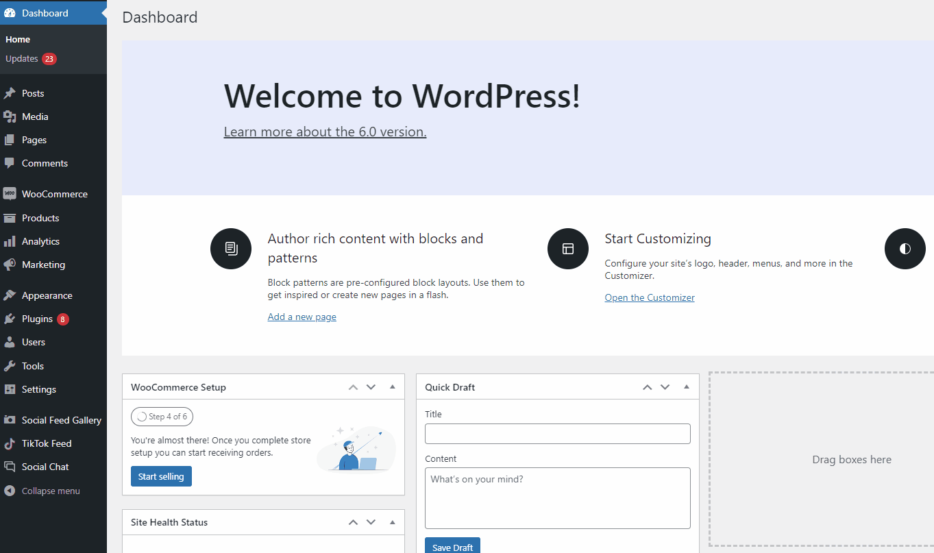Viewport: 934px width, 553px height.
Task: Click the TikTok Feed icon
Action: (10, 443)
